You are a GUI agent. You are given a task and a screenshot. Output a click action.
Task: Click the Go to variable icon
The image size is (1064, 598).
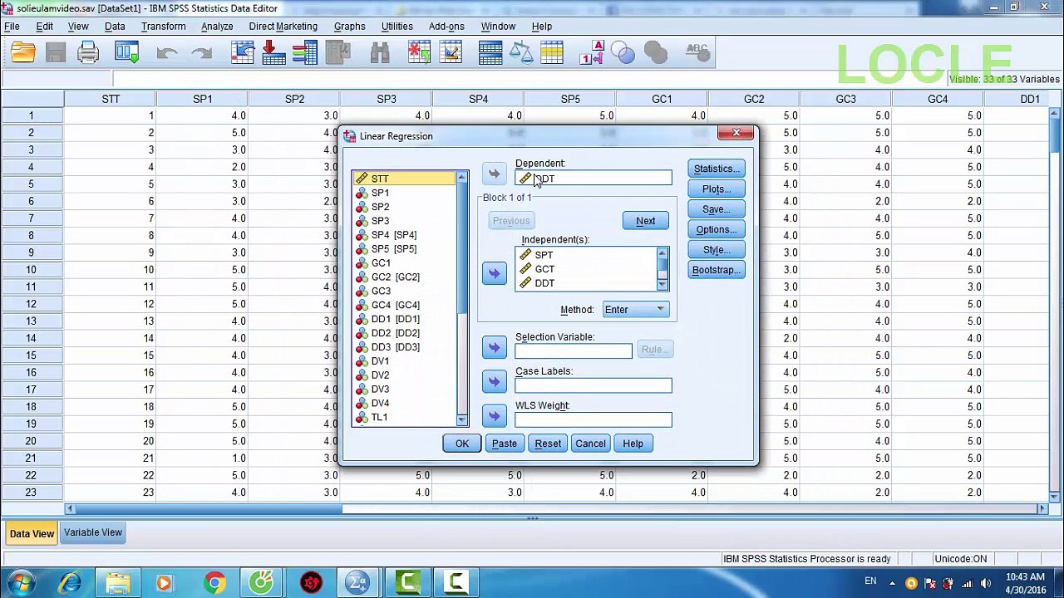pos(273,54)
